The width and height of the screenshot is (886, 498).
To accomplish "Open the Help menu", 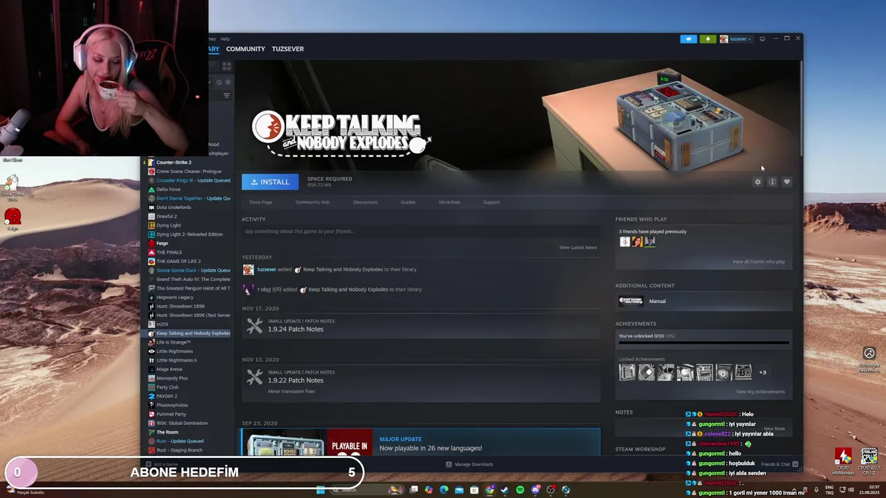I will coord(225,39).
